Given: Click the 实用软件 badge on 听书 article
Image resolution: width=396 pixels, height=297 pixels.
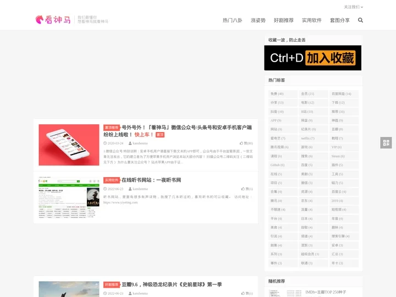Looking at the screenshot, I should pos(111,180).
